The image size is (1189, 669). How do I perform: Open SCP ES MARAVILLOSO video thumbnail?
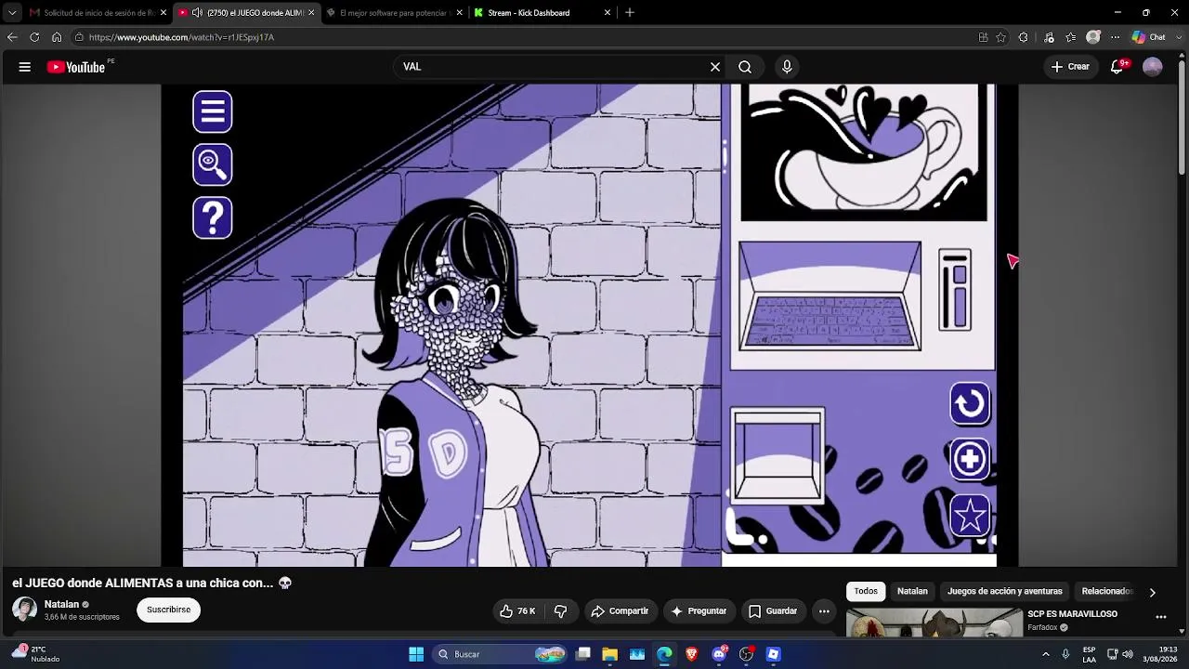click(x=934, y=623)
